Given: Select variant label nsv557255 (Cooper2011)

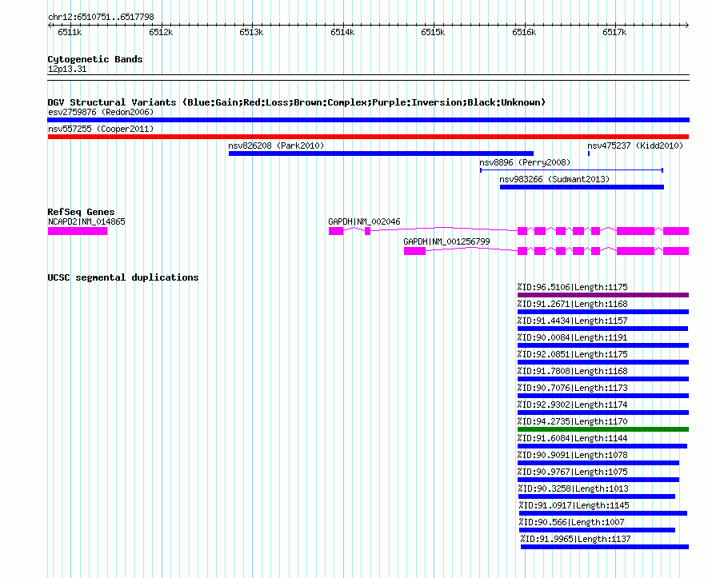Looking at the screenshot, I should coord(101,129).
